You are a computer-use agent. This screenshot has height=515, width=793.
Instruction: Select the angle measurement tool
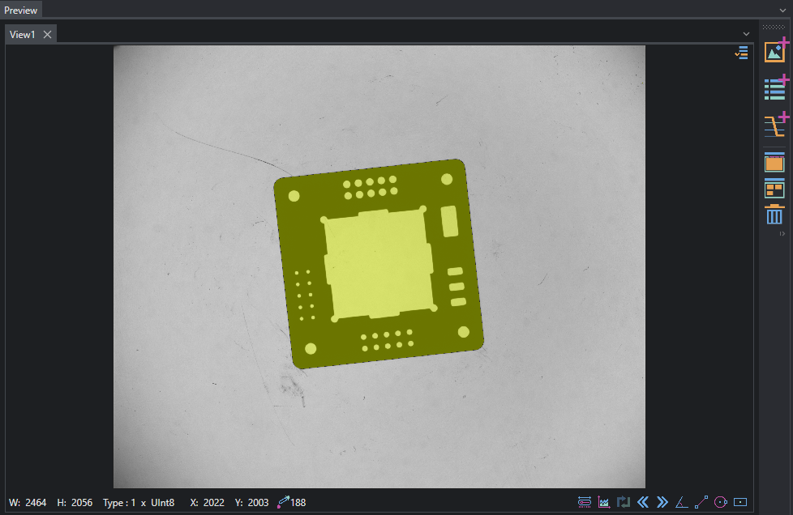[682, 502]
